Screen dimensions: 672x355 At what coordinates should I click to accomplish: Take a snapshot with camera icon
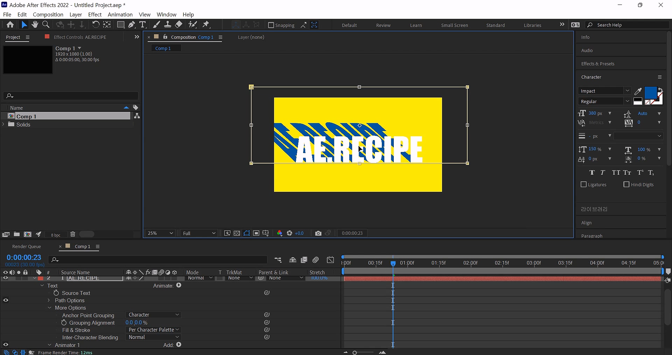[x=318, y=233]
